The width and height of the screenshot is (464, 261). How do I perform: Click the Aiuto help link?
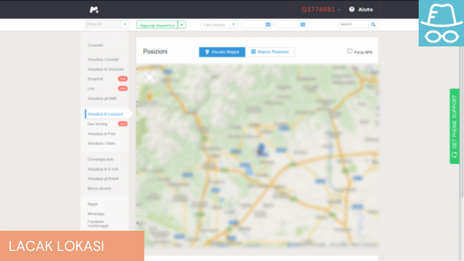pos(365,9)
